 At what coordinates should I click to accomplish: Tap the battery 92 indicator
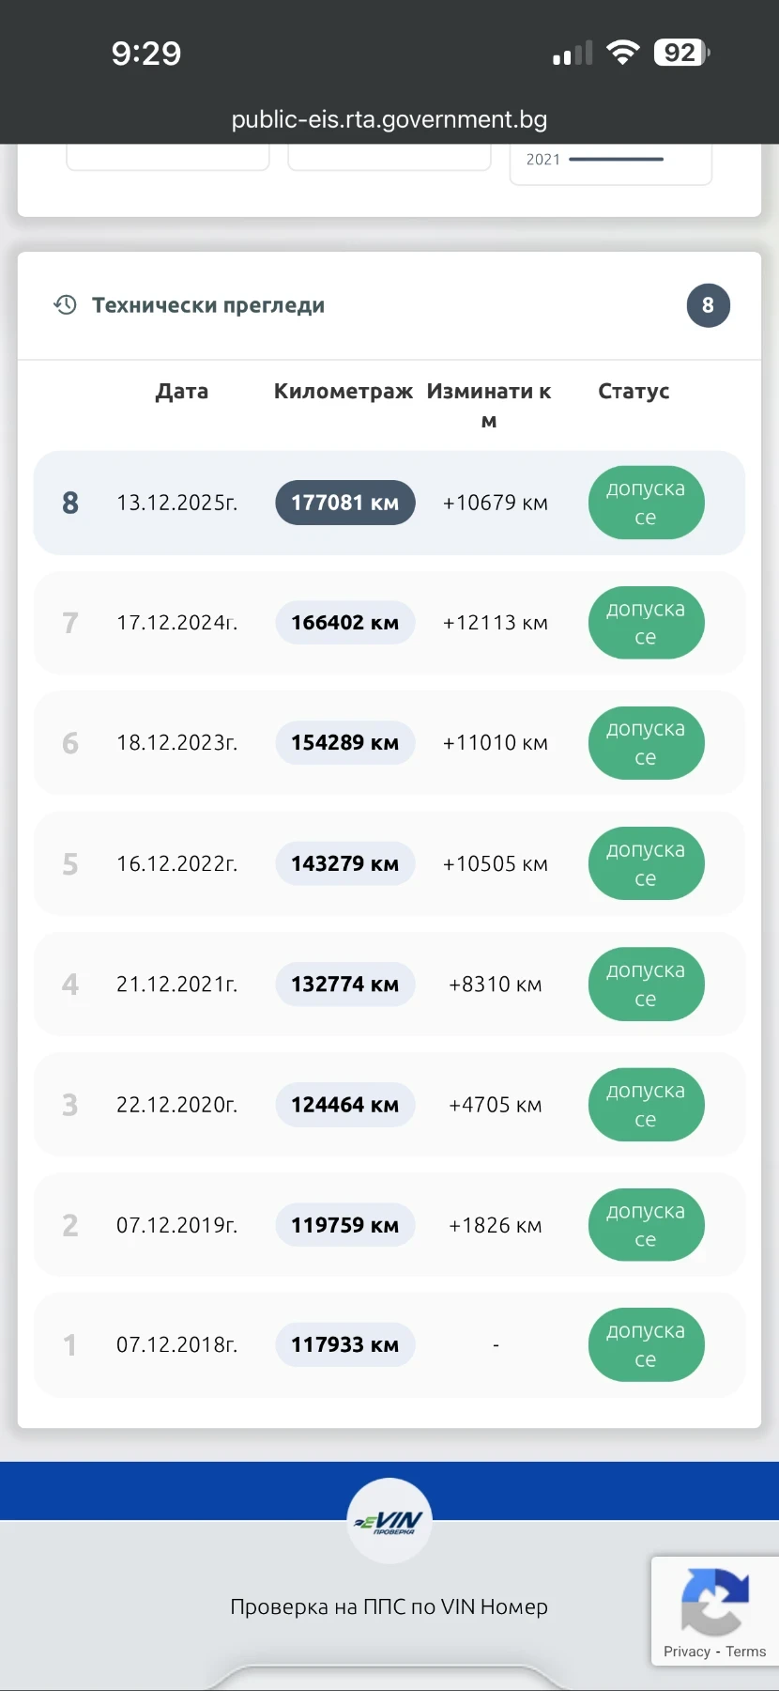point(681,53)
